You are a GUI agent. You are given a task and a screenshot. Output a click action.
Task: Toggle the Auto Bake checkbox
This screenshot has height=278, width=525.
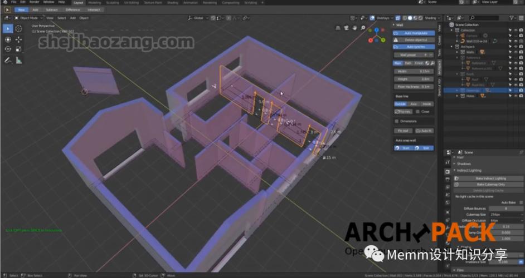coord(521,202)
